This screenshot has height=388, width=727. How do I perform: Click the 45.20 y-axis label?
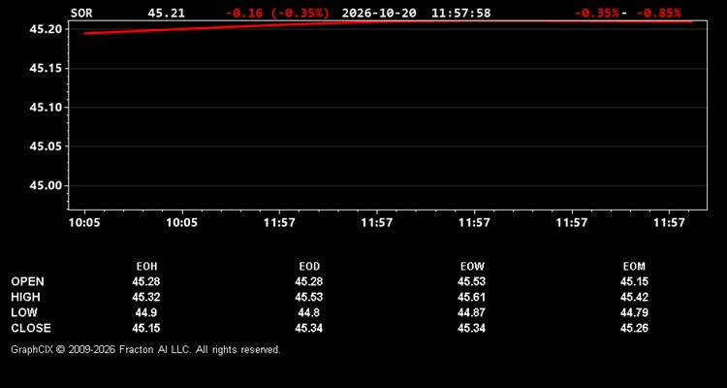coord(46,29)
